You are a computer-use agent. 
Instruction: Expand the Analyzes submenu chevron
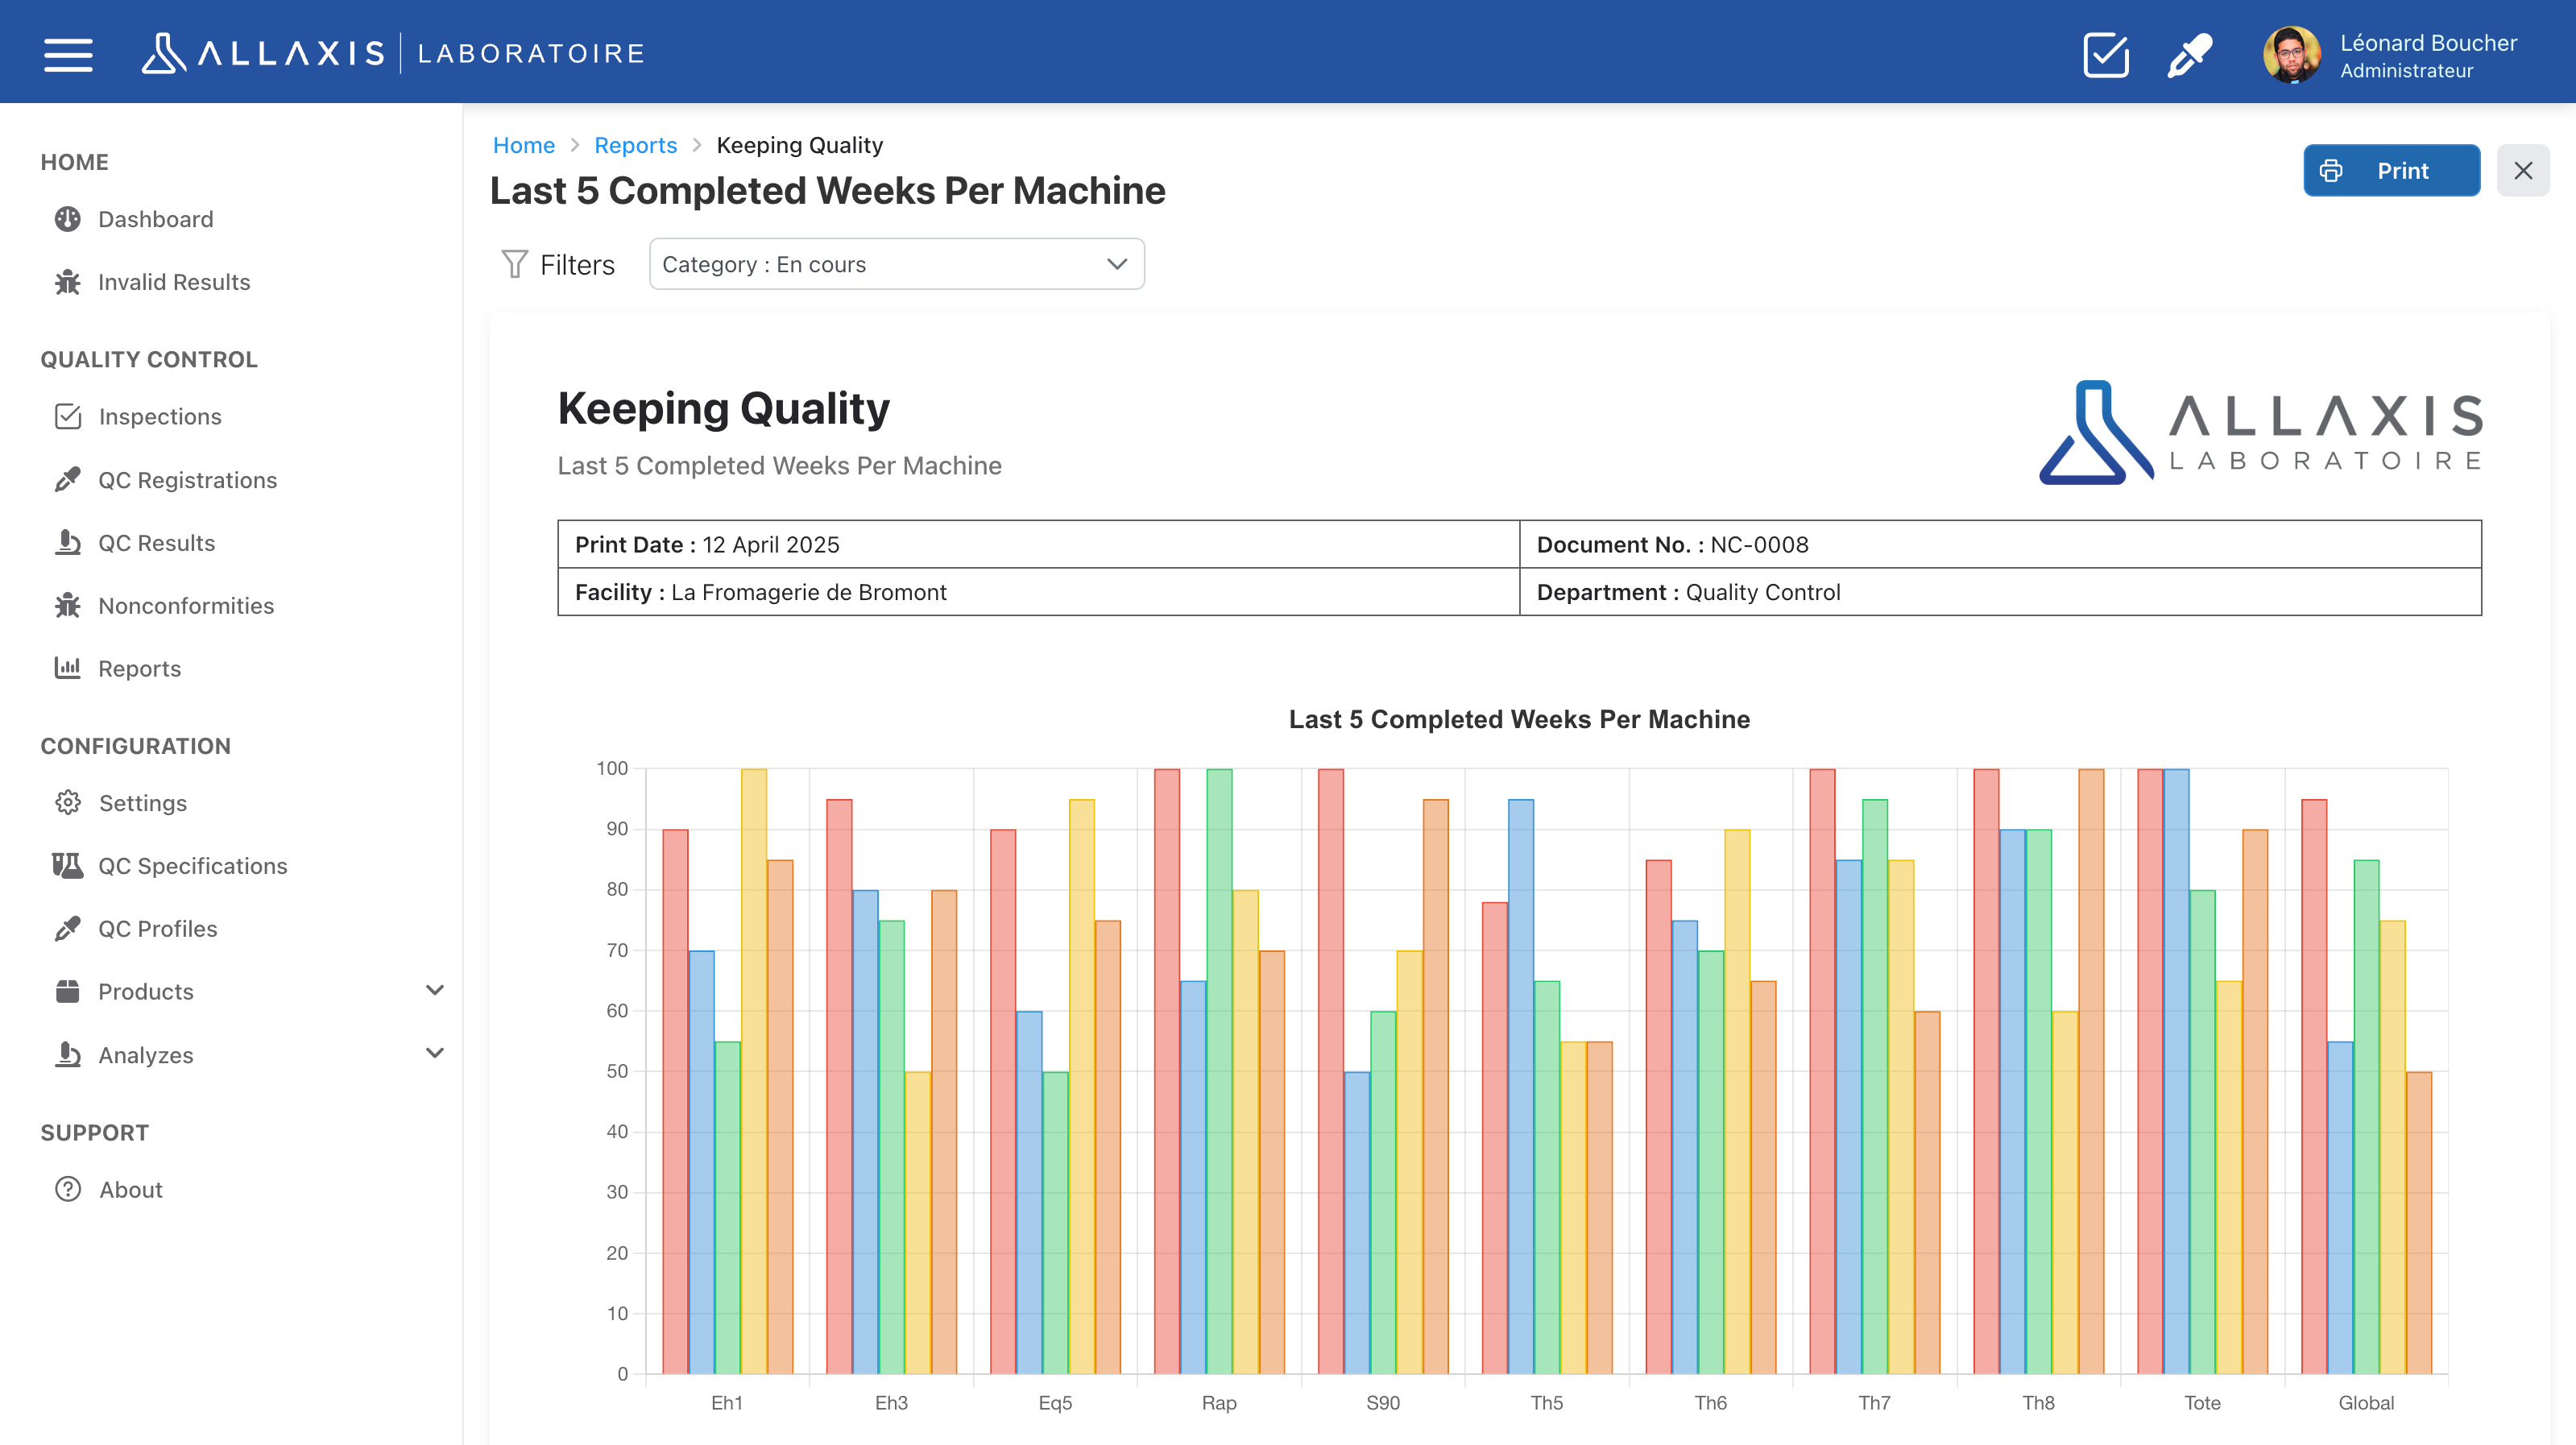click(x=434, y=1054)
